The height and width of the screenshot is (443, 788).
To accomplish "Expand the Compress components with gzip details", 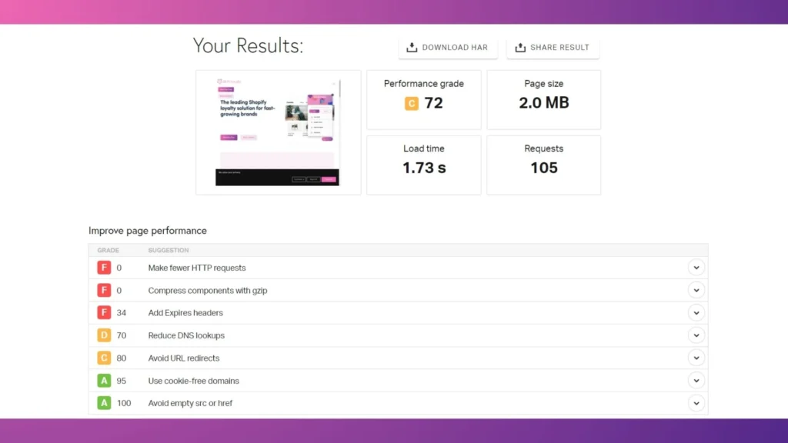I will pyautogui.click(x=696, y=290).
